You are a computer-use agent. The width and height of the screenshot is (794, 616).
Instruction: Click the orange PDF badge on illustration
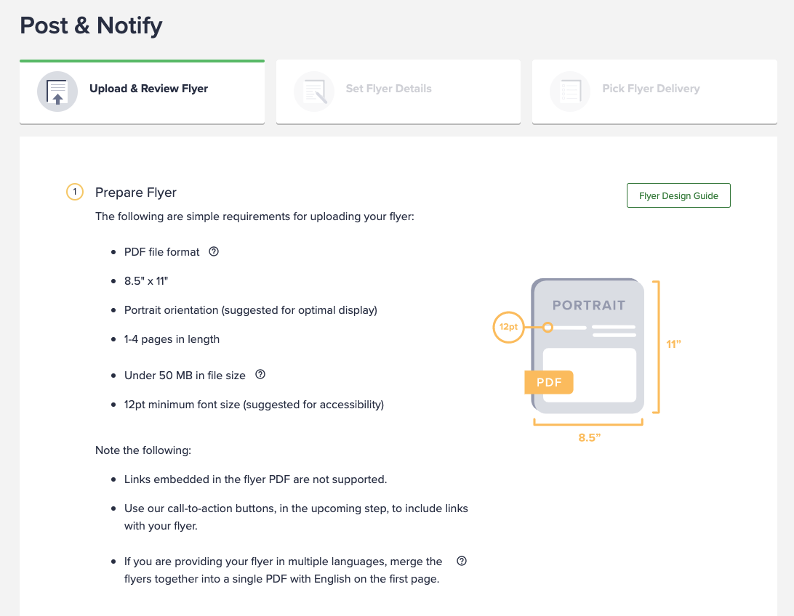549,382
